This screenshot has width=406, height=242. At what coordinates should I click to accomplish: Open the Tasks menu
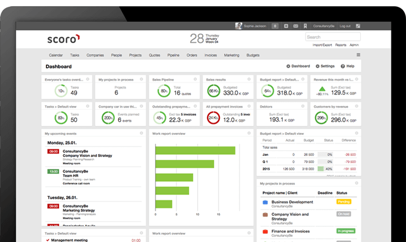(x=75, y=55)
